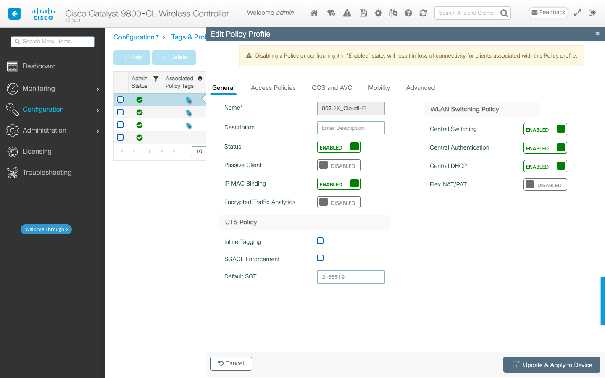Click the save configuration floppy disk icon

pyautogui.click(x=363, y=13)
